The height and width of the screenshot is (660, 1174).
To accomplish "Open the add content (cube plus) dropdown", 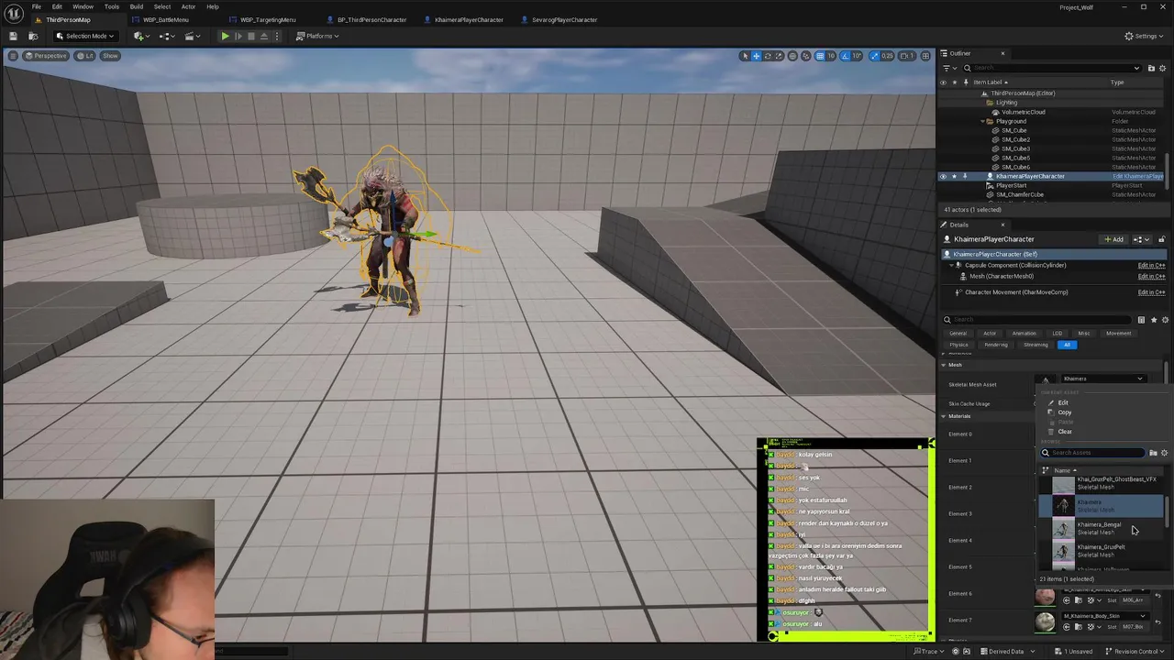I will point(140,36).
